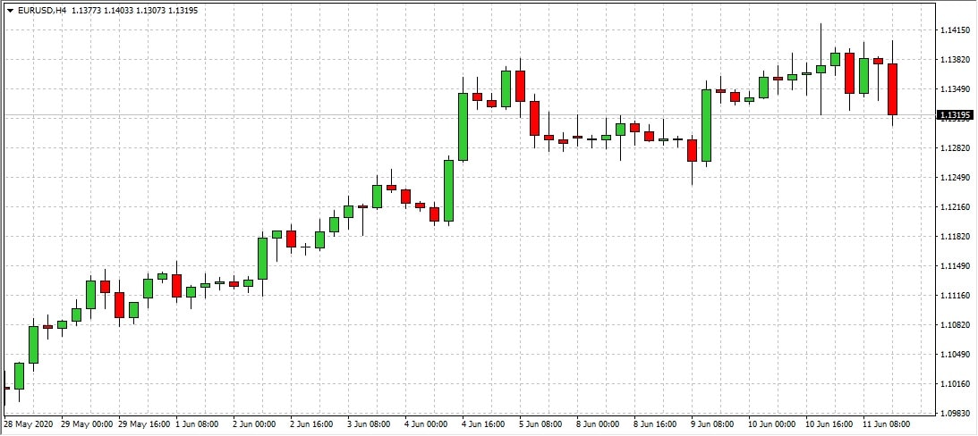Viewport: 978px width, 436px height.
Task: Click the 10 Jun 00:00 time label
Action: 773,424
